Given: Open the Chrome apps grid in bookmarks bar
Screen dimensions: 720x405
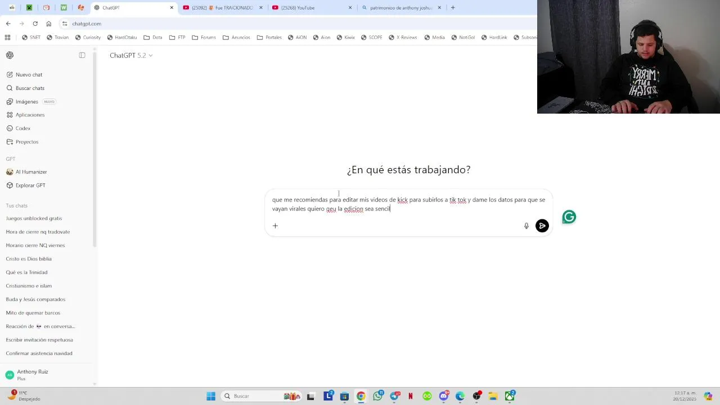Looking at the screenshot, I should (7, 37).
